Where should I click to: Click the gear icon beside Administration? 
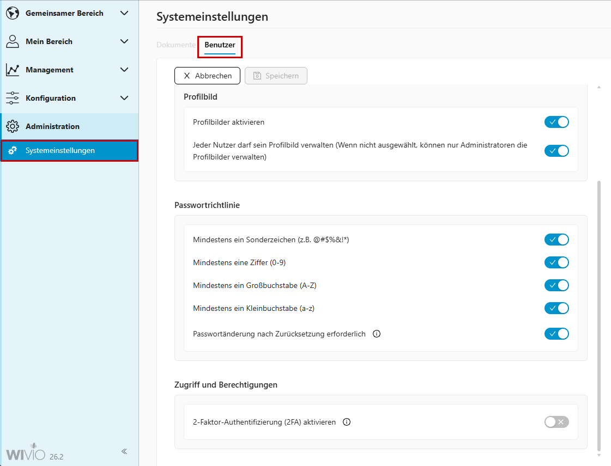click(13, 126)
